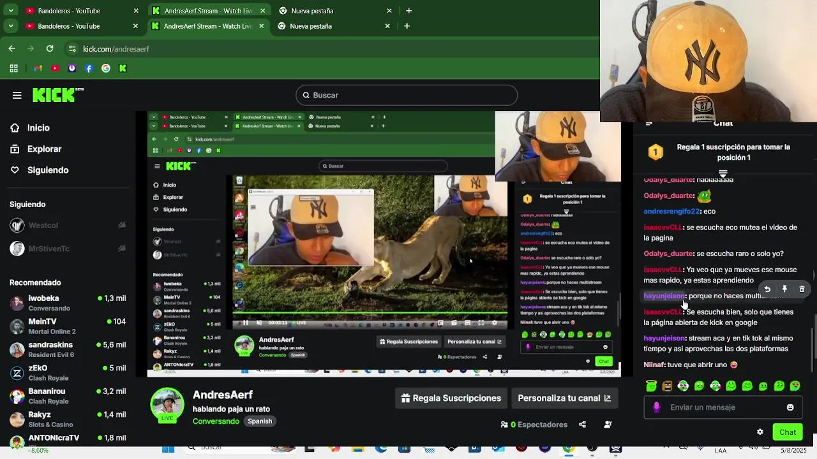Viewport: 817px width, 459px height.
Task: Click the Buscar search field
Action: [407, 95]
